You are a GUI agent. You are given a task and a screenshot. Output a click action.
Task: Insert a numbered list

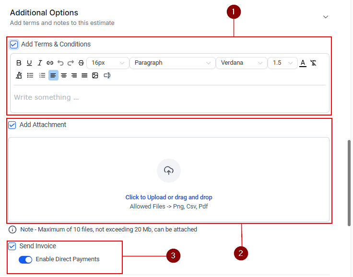tap(42, 75)
